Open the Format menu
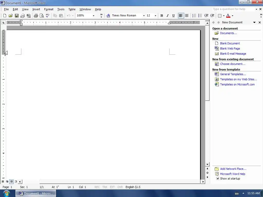This screenshot has width=263, height=197. click(x=49, y=9)
